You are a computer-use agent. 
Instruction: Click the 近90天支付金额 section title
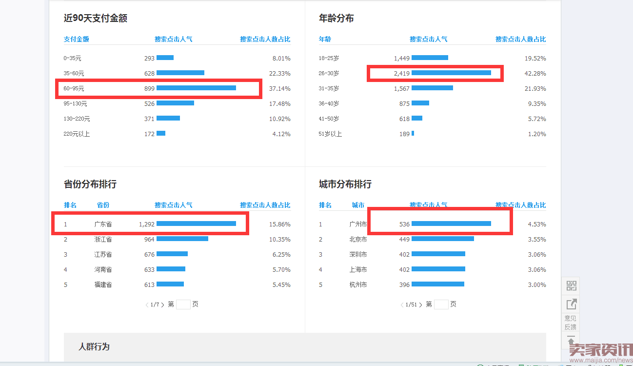(x=96, y=19)
